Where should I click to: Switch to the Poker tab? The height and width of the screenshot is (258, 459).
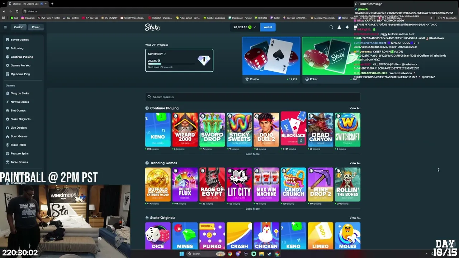[36, 27]
